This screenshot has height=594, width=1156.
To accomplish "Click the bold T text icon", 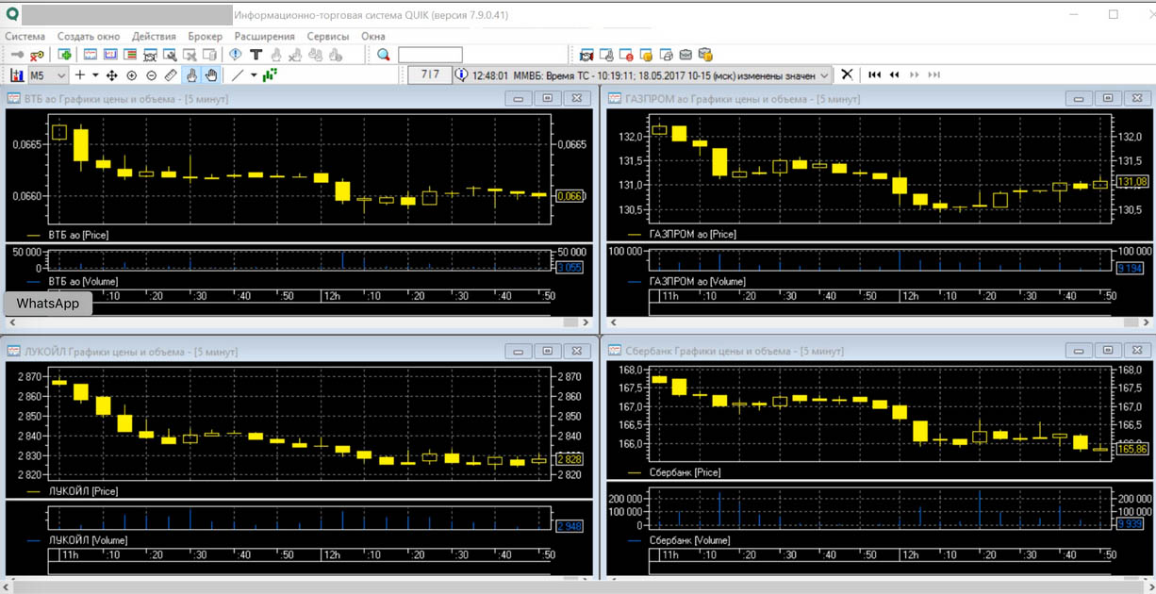I will point(256,55).
